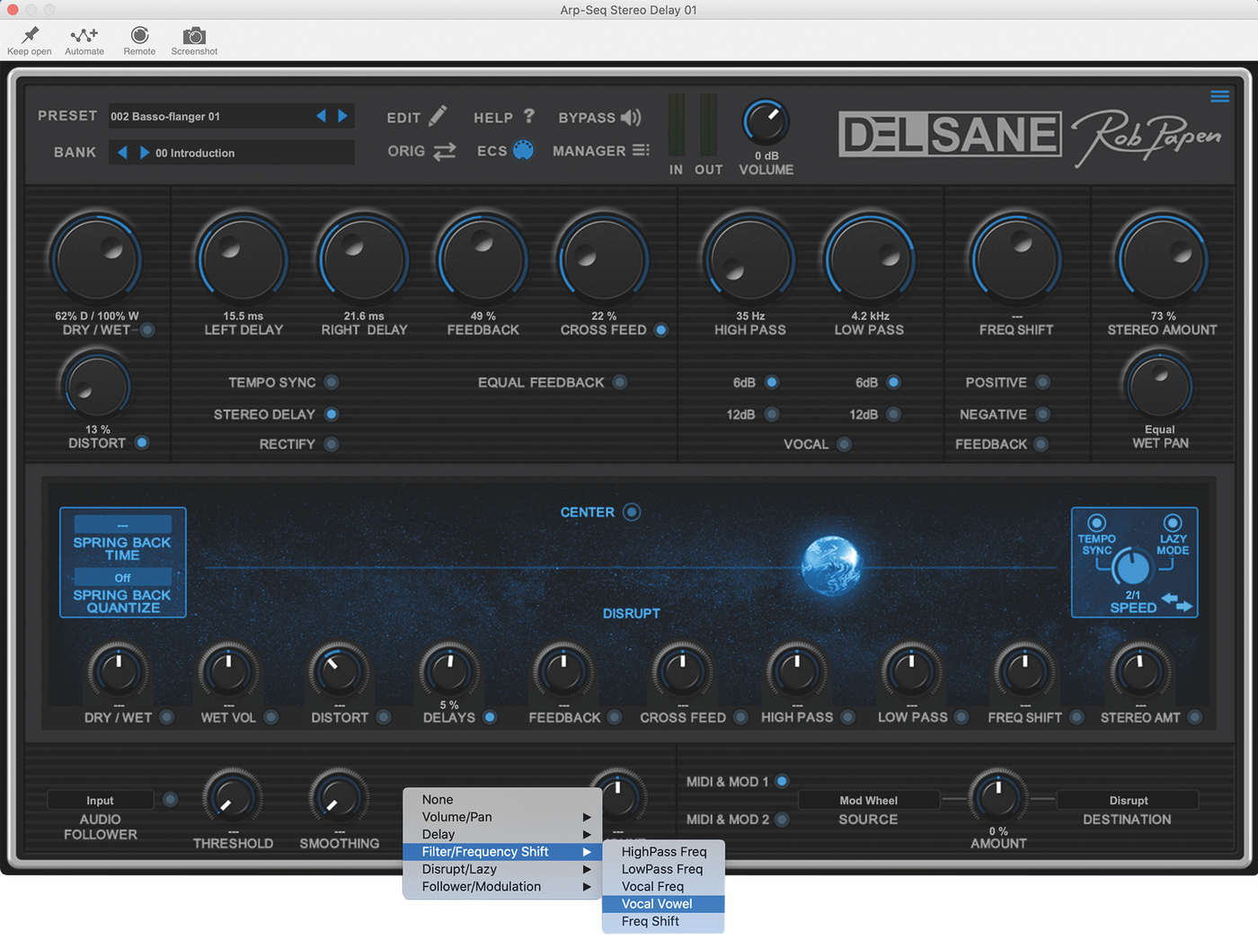
Task: Go to previous bank with left arrow
Action: pos(123,153)
